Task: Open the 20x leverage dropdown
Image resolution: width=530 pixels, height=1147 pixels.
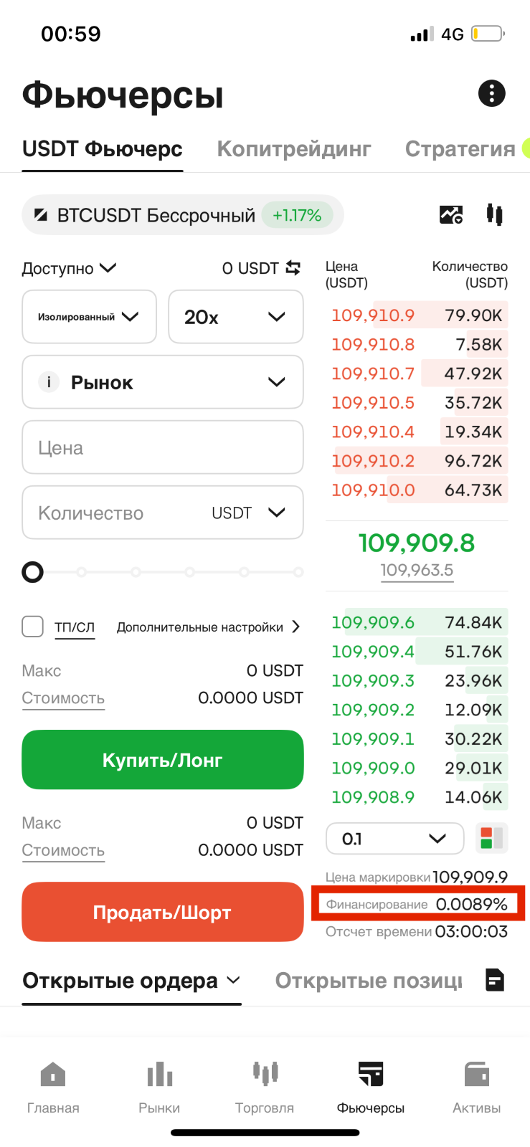Action: (x=236, y=317)
